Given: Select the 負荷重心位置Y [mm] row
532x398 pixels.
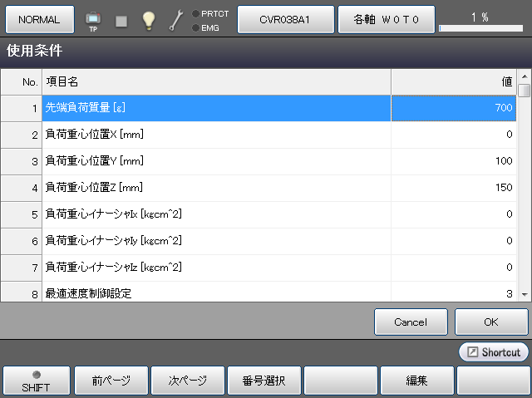Looking at the screenshot, I should [216, 160].
